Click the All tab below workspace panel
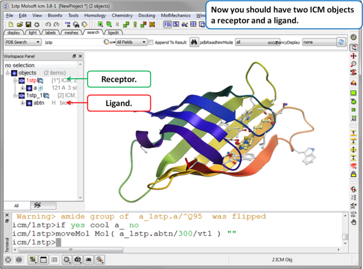The height and width of the screenshot is (269, 363). coord(16,205)
